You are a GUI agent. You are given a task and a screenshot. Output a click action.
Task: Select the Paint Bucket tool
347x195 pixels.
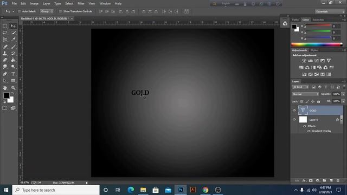[13, 60]
